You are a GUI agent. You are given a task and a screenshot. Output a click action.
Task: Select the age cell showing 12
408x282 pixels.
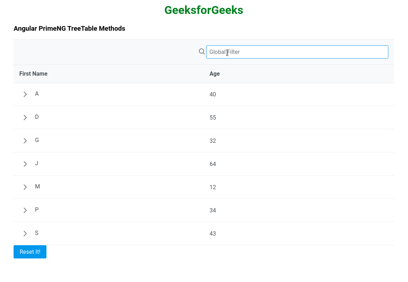[213, 187]
